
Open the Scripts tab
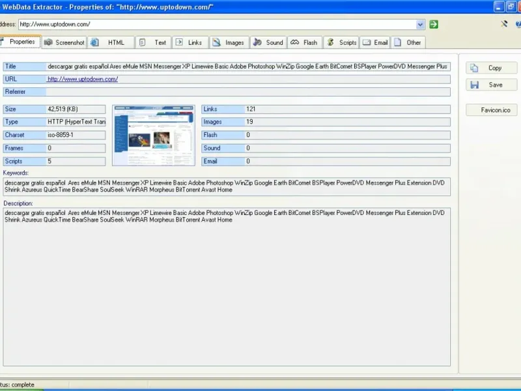tap(341, 42)
